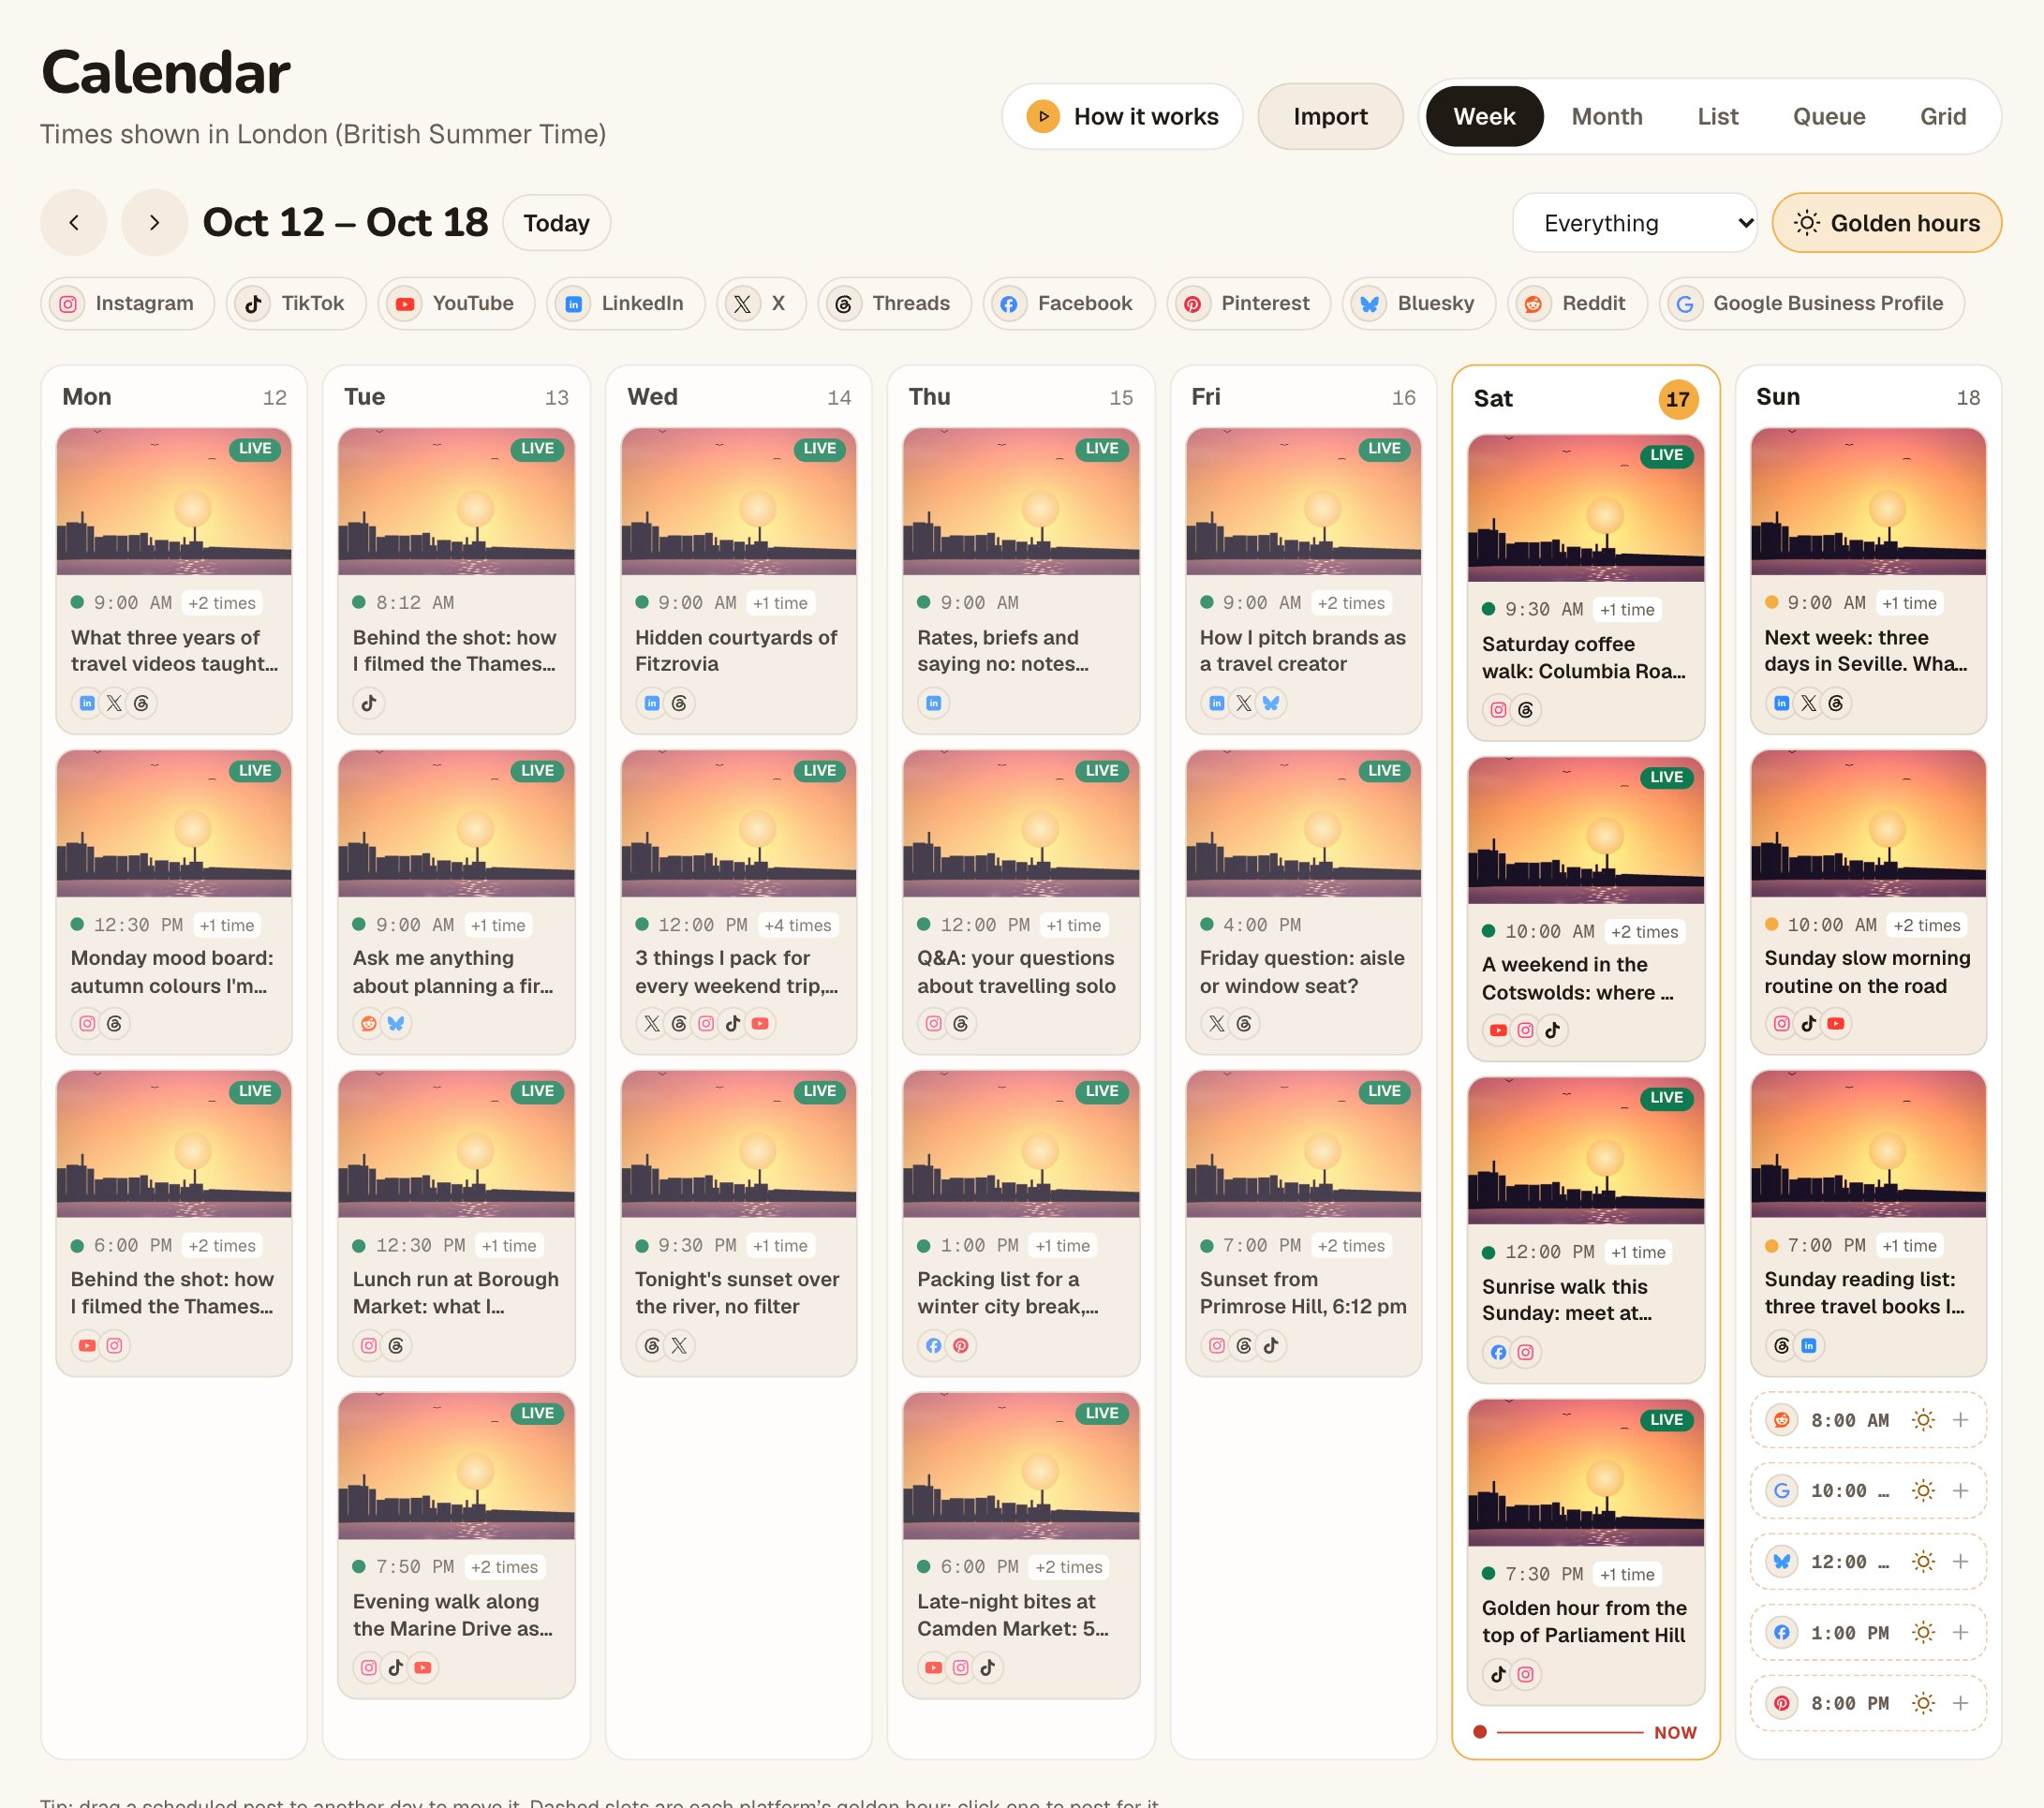Toggle the Google Business Profile filter
This screenshot has height=1808, width=2044.
tap(1811, 303)
